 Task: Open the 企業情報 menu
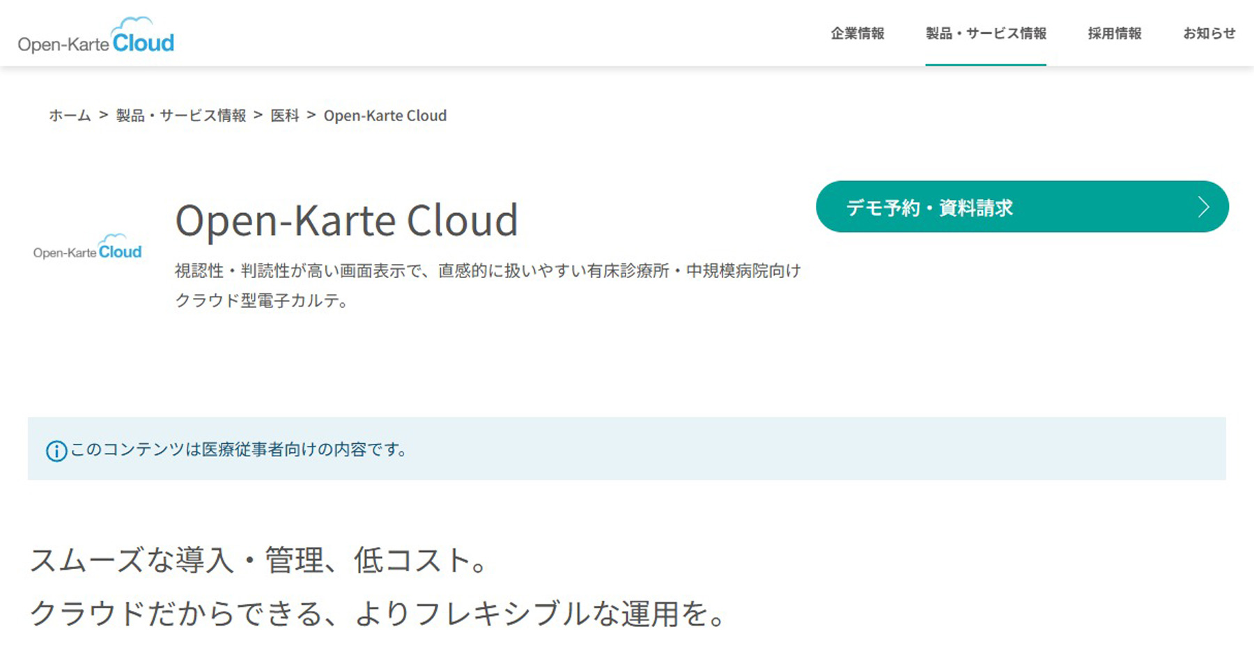(858, 33)
